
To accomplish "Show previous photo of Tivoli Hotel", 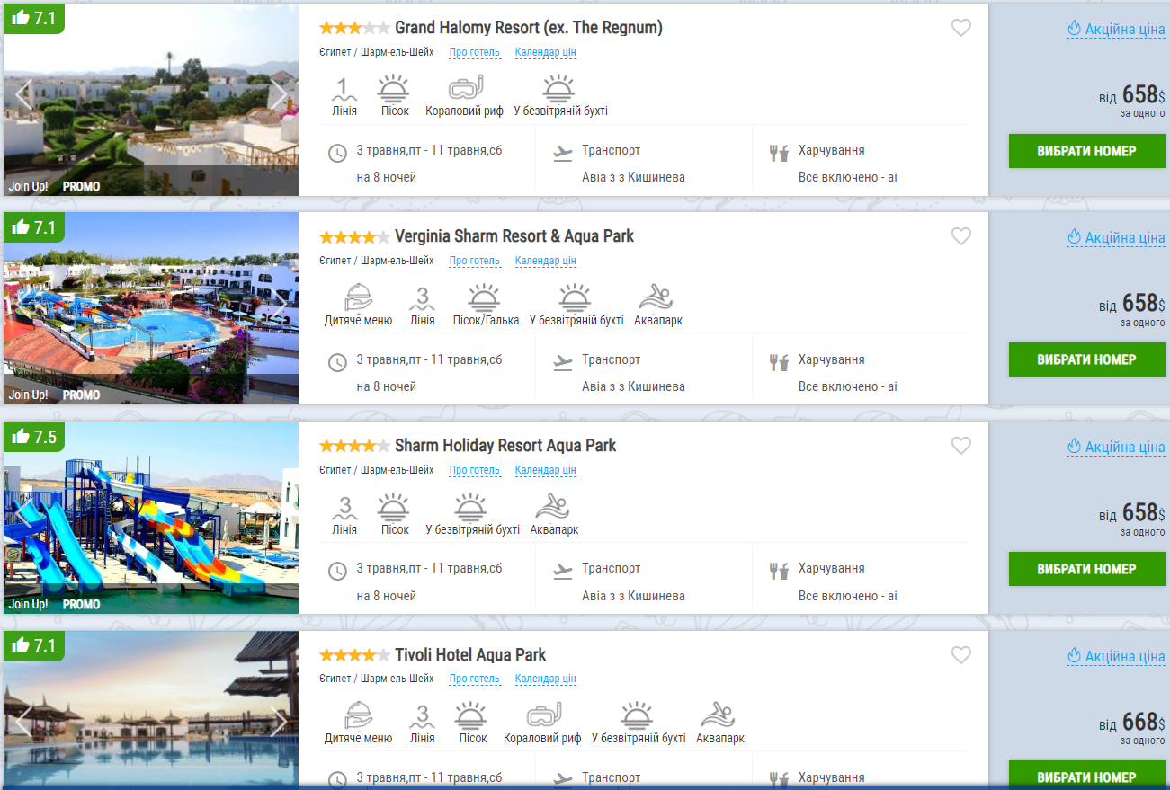I will click(23, 721).
